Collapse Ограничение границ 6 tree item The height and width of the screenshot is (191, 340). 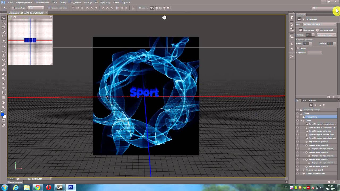click(x=304, y=159)
